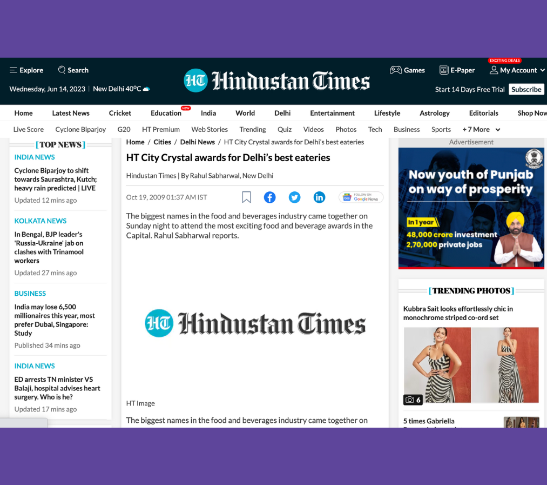Open the Quiz link
547x485 pixels.
pos(285,130)
